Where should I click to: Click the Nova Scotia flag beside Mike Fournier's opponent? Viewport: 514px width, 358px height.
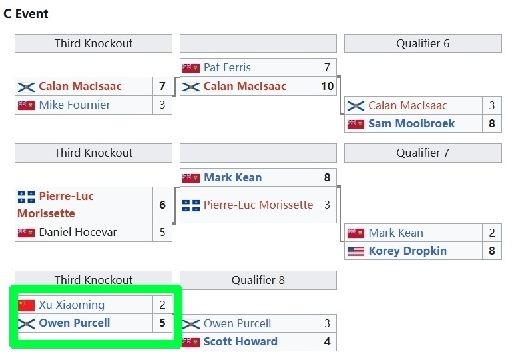click(x=26, y=87)
